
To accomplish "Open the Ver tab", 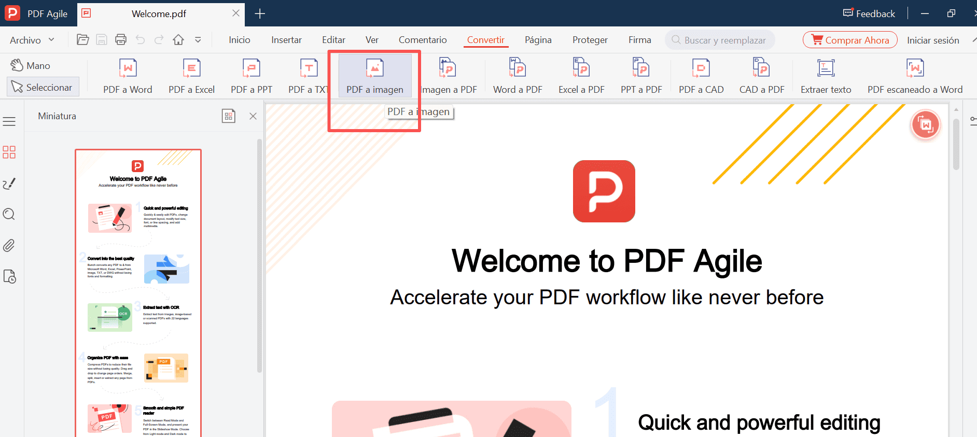I will 372,40.
